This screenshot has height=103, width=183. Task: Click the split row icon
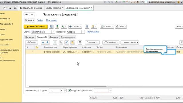pyautogui.click(x=67, y=42)
